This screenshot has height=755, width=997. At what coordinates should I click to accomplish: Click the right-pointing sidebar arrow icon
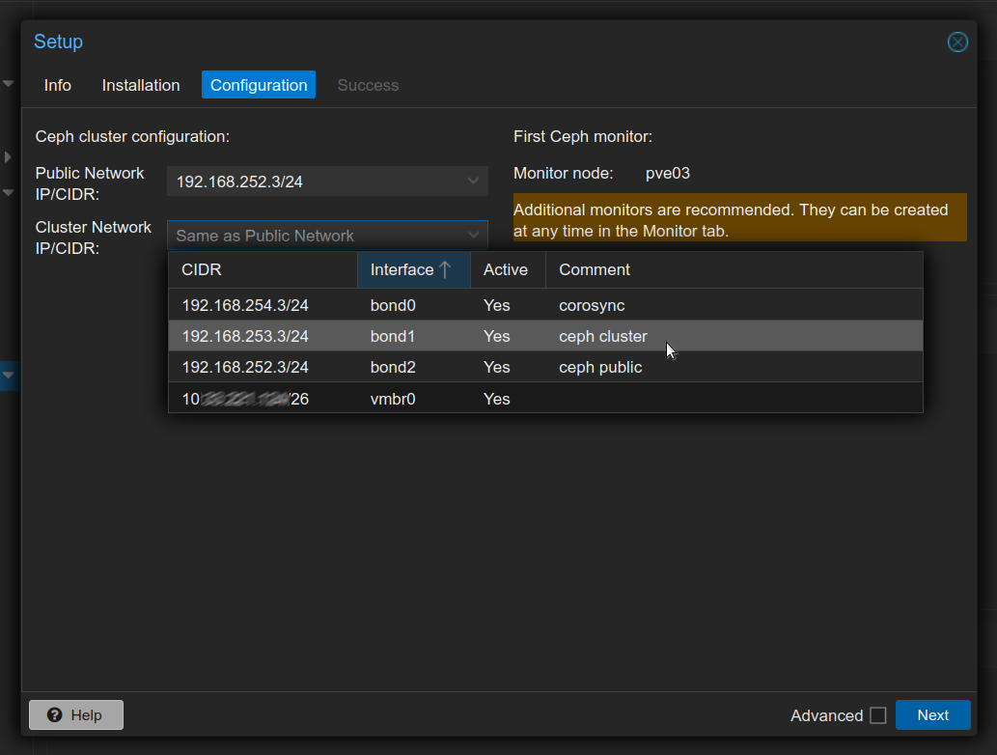[x=7, y=156]
